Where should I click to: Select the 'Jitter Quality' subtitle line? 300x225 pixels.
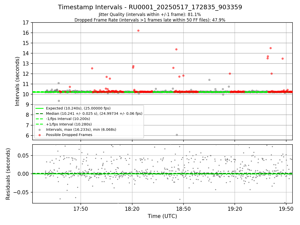[150, 14]
